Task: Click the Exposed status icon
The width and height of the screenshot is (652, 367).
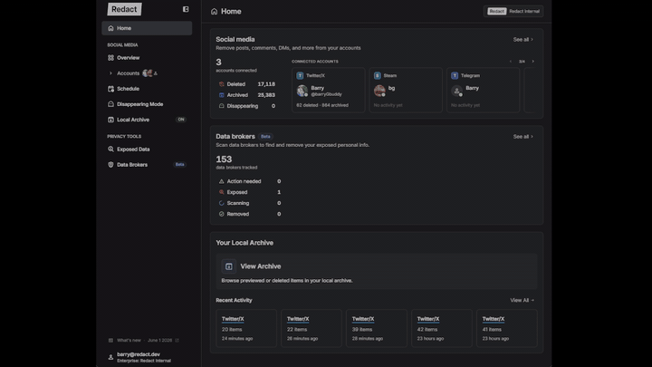Action: pyautogui.click(x=222, y=192)
